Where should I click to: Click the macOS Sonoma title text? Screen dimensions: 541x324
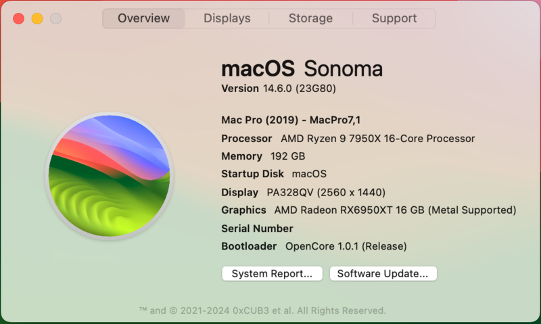pyautogui.click(x=302, y=68)
